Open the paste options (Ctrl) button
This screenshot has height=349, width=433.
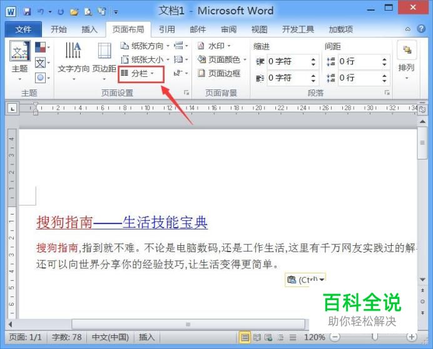pos(305,280)
